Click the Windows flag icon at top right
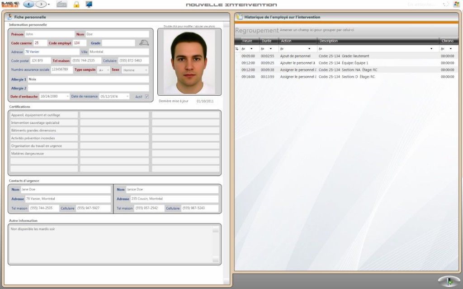The height and width of the screenshot is (289, 463). (x=456, y=5)
